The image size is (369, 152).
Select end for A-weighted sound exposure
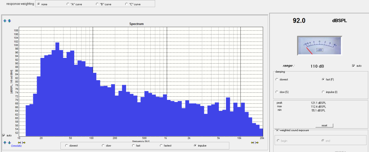323,141
